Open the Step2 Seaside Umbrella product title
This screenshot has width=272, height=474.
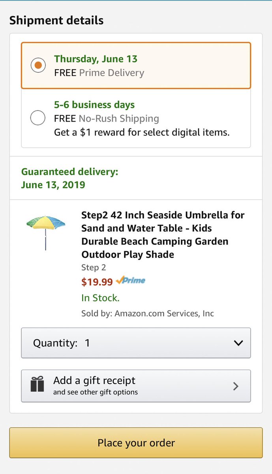[163, 235]
